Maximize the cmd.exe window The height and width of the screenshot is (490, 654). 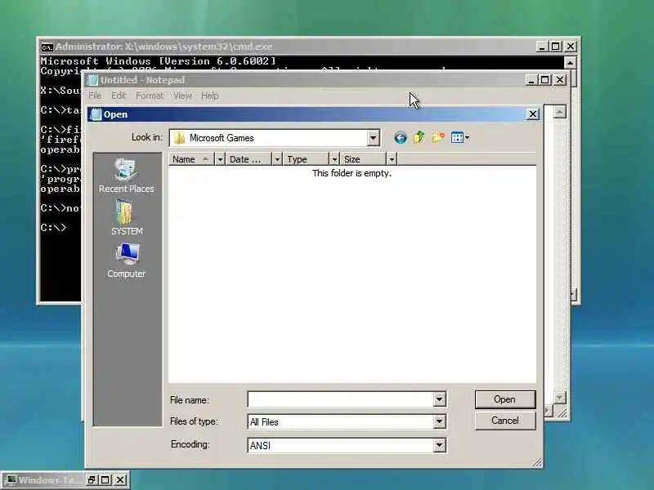coord(556,47)
